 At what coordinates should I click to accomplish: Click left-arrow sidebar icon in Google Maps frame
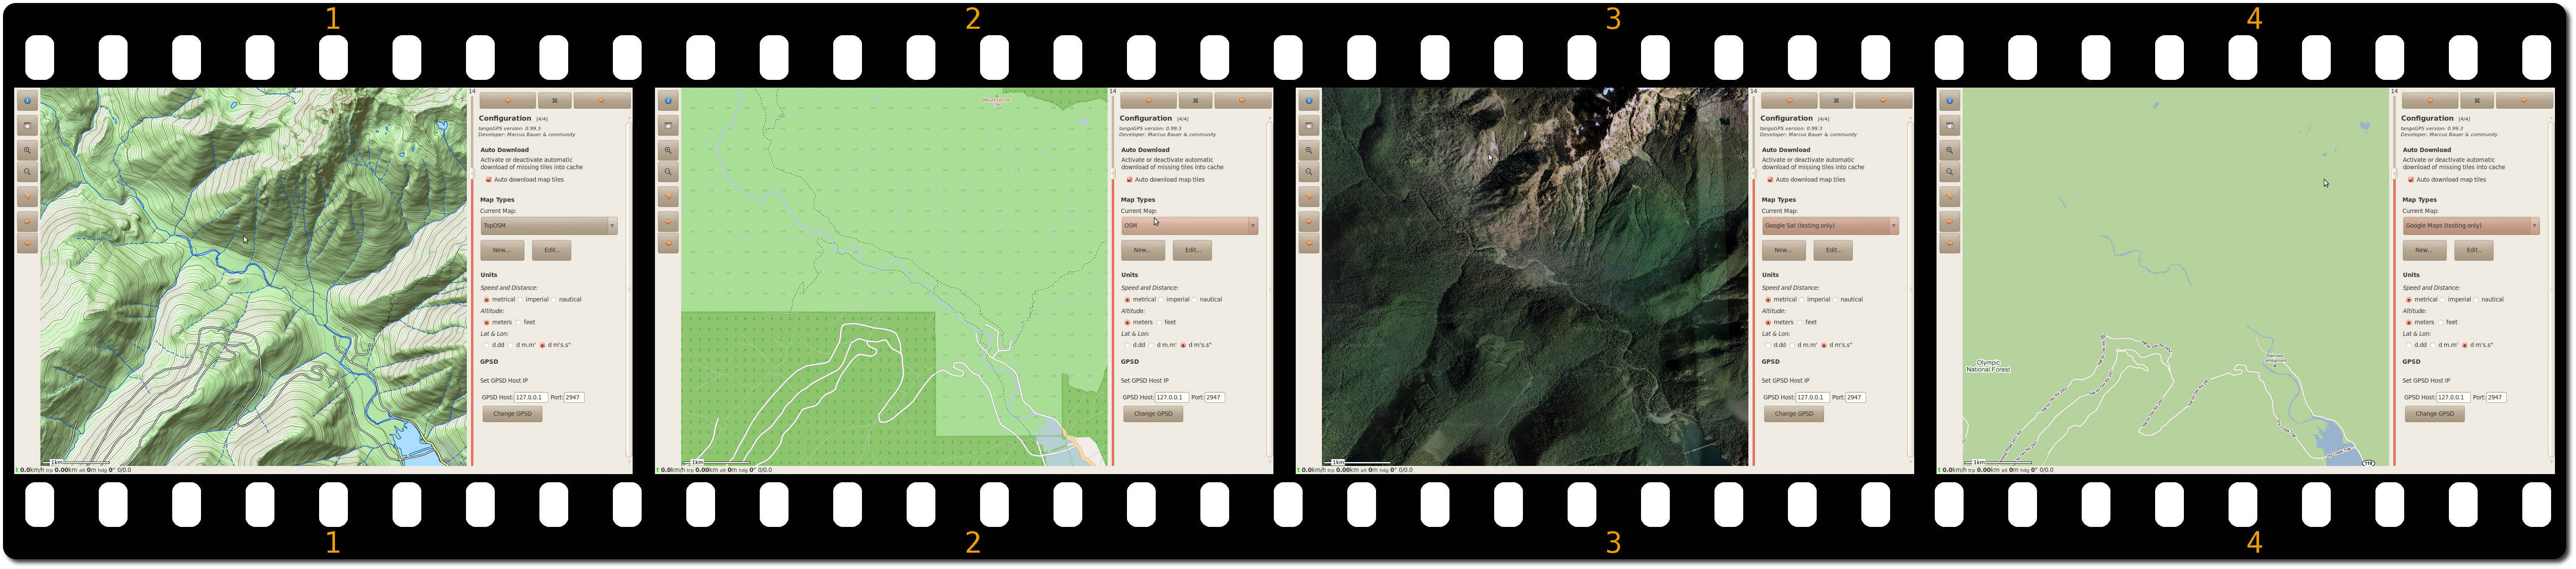click(x=1950, y=243)
